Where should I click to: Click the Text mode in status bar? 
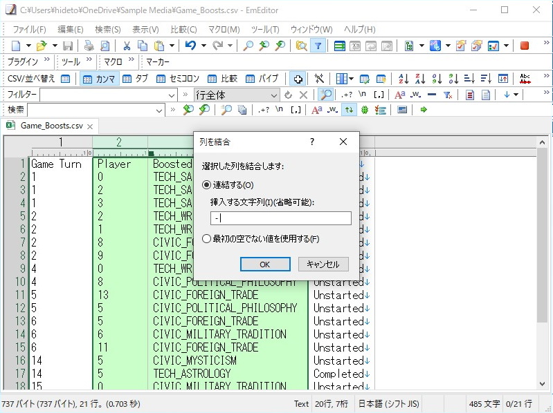(x=301, y=403)
